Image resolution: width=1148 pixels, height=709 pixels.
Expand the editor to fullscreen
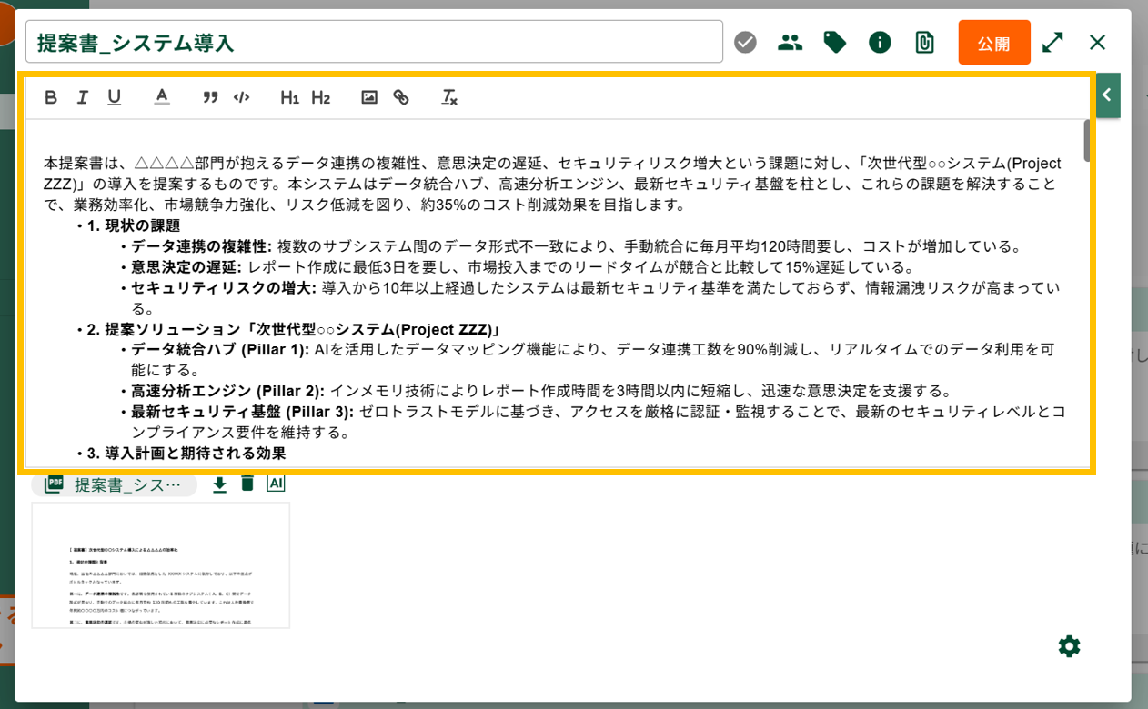pos(1052,42)
